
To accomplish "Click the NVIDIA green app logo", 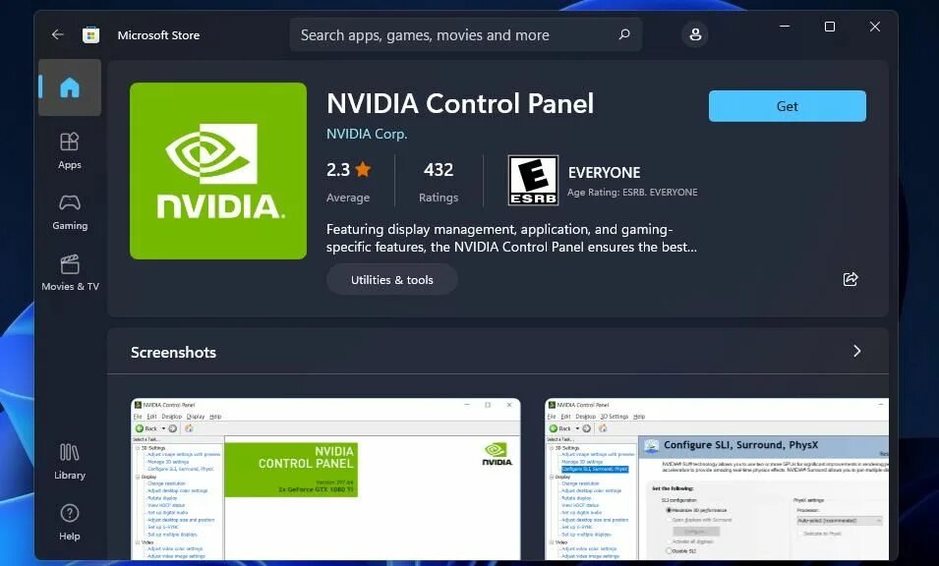I will click(x=218, y=171).
